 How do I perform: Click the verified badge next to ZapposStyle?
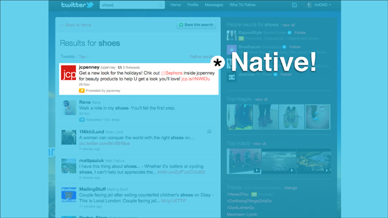pos(289,33)
